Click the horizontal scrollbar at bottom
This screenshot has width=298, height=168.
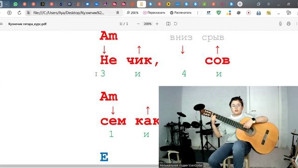pos(79,166)
